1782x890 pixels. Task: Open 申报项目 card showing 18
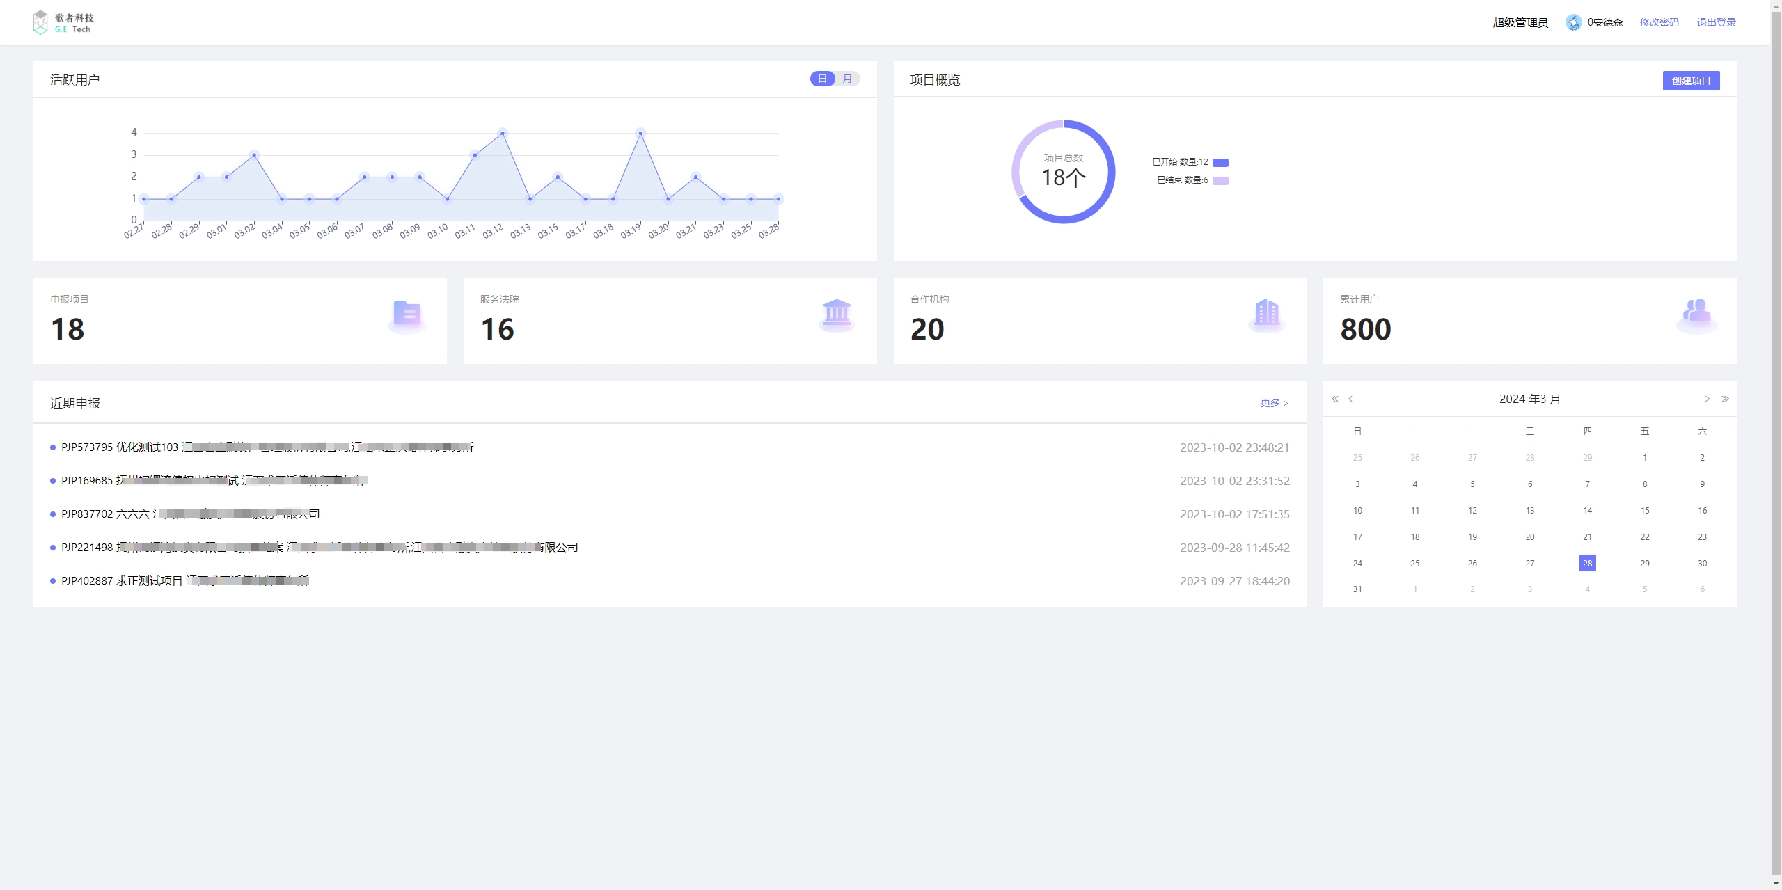click(240, 321)
